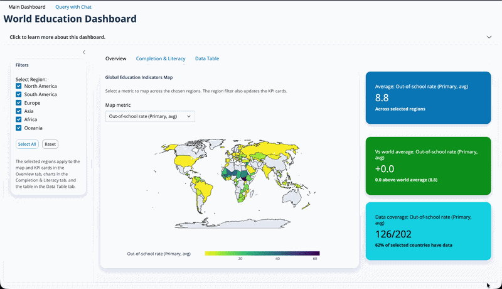
Task: Deselect the Oceania checkbox
Action: click(19, 128)
